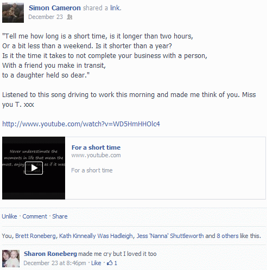Click the December 23 post timestamp
Screen dimensions: 267x270
click(x=46, y=17)
